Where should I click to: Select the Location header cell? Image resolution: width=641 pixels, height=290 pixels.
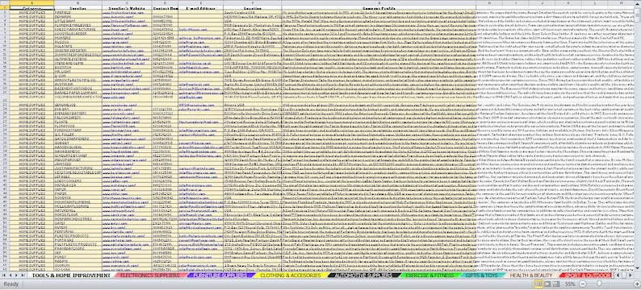(x=253, y=8)
